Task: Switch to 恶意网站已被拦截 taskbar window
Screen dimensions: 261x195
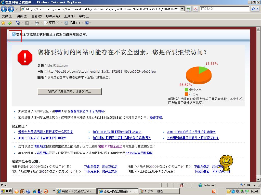Action: coord(118,191)
